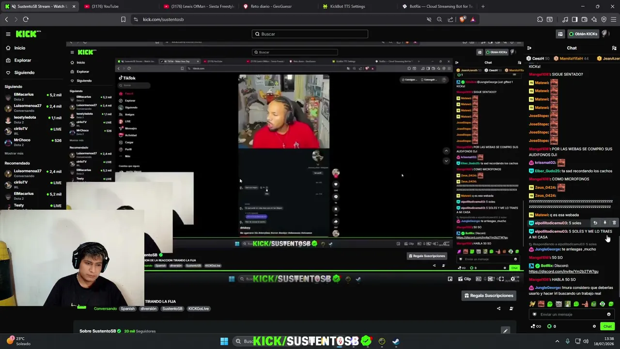The width and height of the screenshot is (620, 349).
Task: Toggle the browser sidebar panel icon
Action: [x=574, y=19]
